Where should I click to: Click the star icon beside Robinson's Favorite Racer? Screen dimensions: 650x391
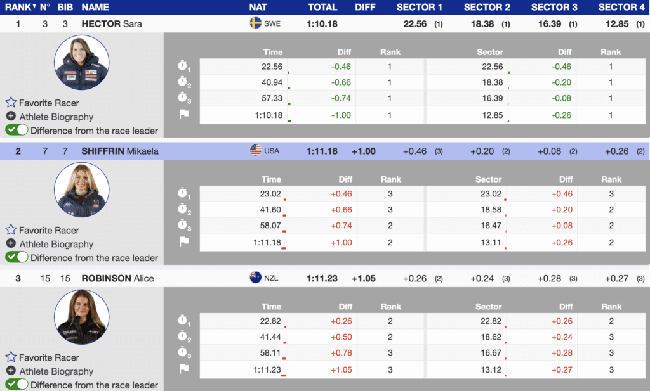[11, 357]
